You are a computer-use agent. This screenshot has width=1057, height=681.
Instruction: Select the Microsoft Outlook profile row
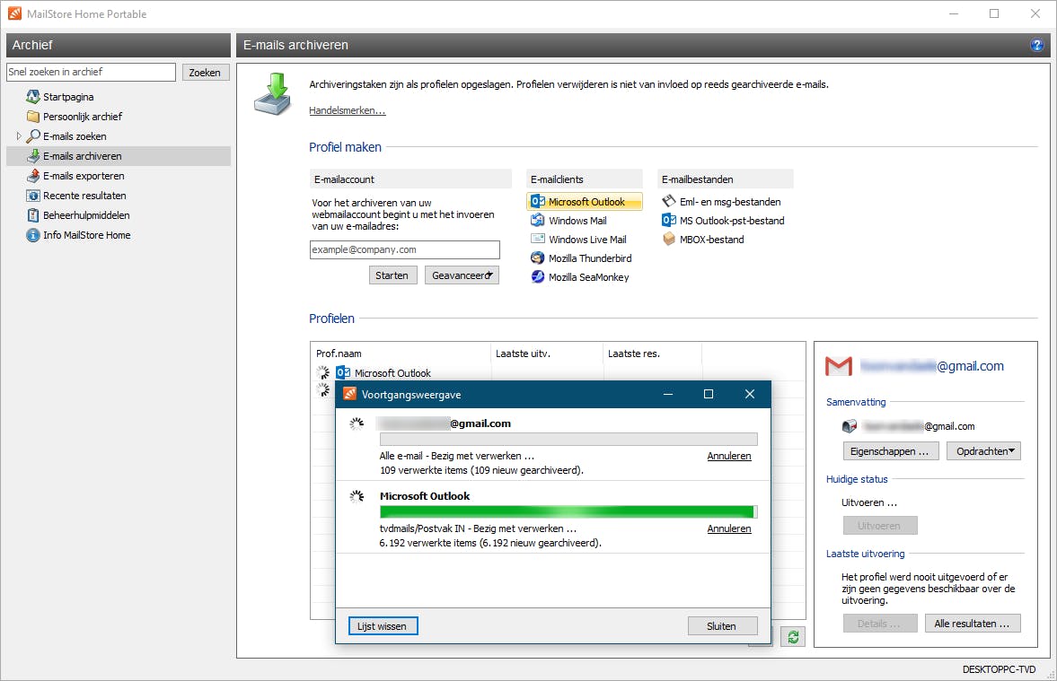(558, 372)
